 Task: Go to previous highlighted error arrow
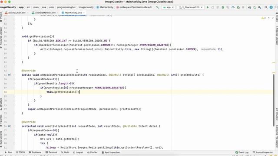pos(268,18)
